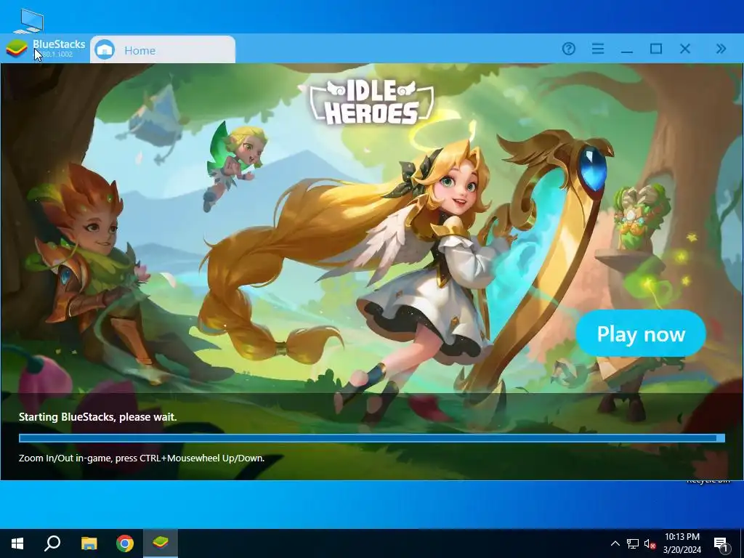Screen dimensions: 744x558
Task: Click the CTRL+Mousewheel zoom tip text
Action: pos(142,458)
